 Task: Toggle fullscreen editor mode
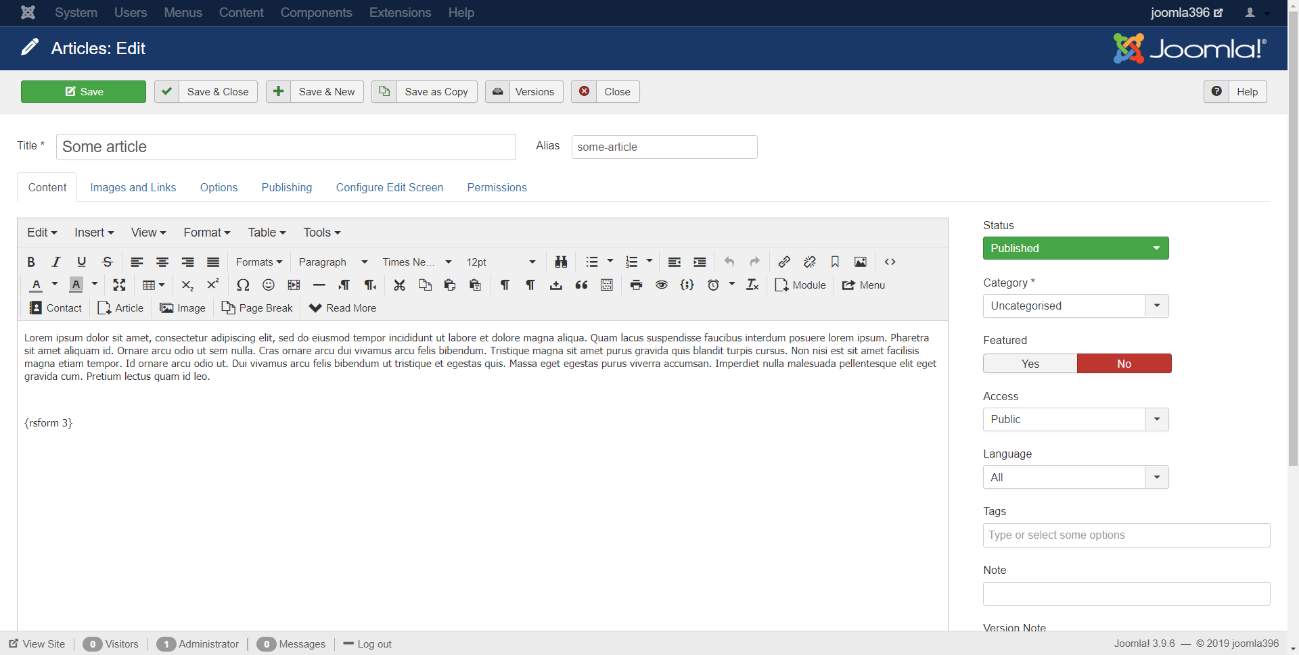119,285
